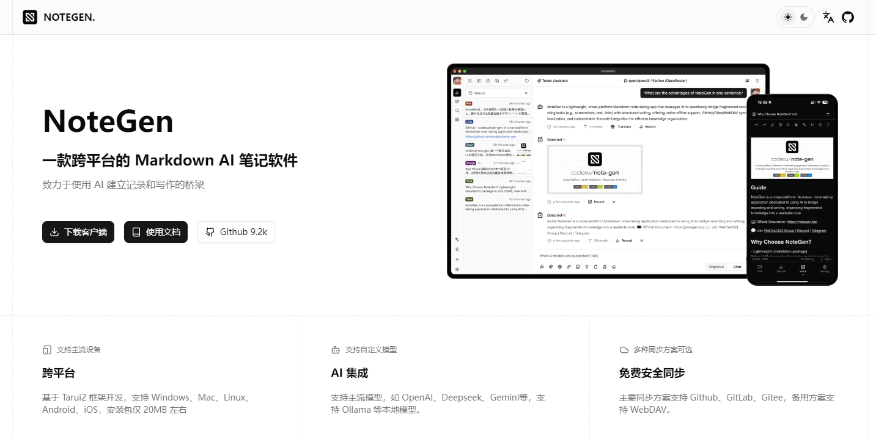Viewport: 876px width, 439px height.
Task: Click the cloud icon beside 多种同步方案可选
Action: click(x=624, y=350)
